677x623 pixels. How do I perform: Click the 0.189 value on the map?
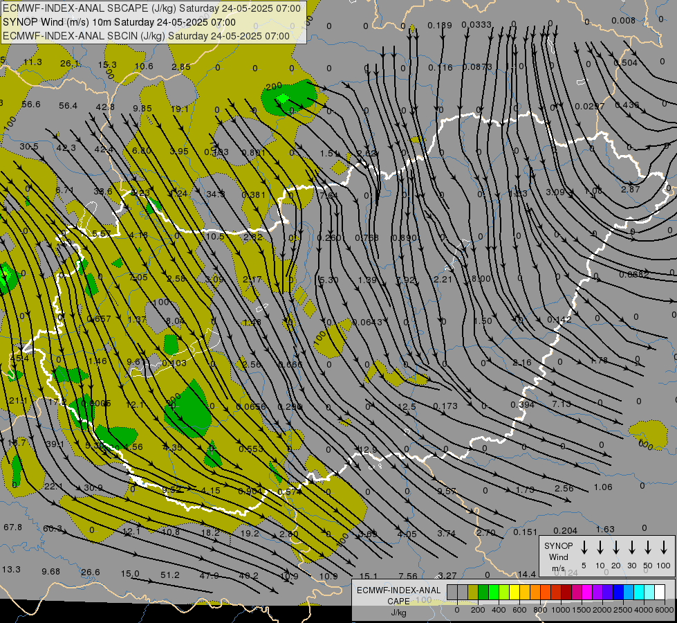coord(440,26)
